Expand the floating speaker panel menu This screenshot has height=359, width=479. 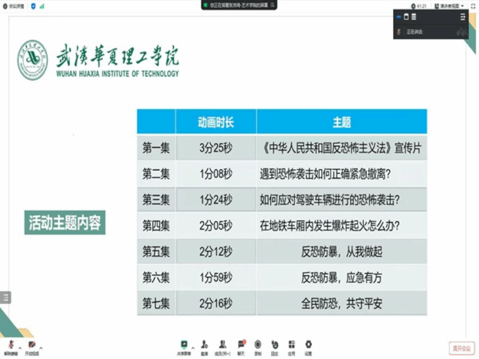462,17
